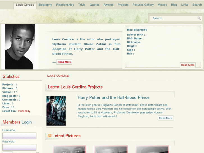204x153 pixels.
Task: Click the Height label
Action: pos(132,46)
